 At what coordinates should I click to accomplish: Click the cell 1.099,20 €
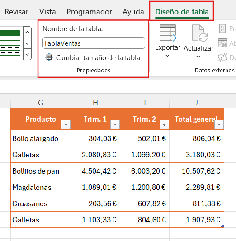click(x=145, y=155)
